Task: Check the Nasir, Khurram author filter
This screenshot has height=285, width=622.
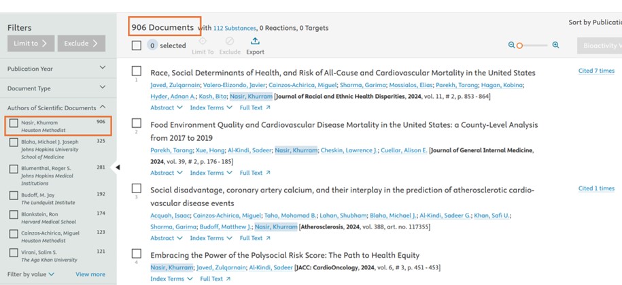Action: click(x=14, y=123)
